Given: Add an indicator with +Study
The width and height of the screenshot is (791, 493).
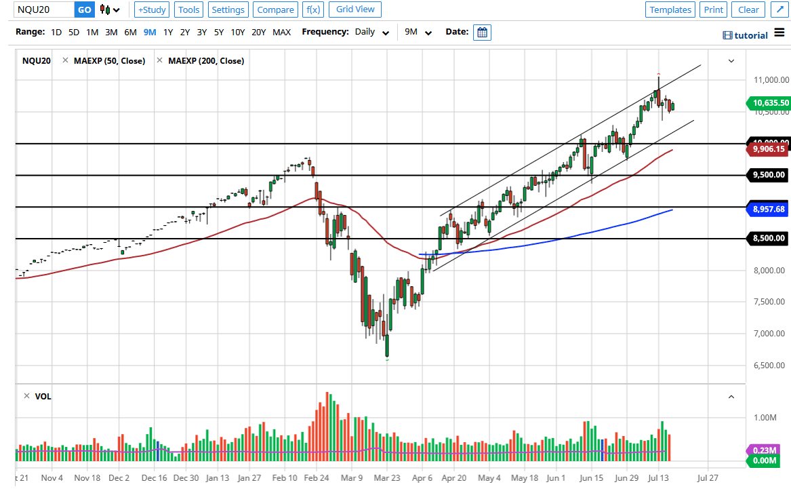Looking at the screenshot, I should (x=151, y=9).
